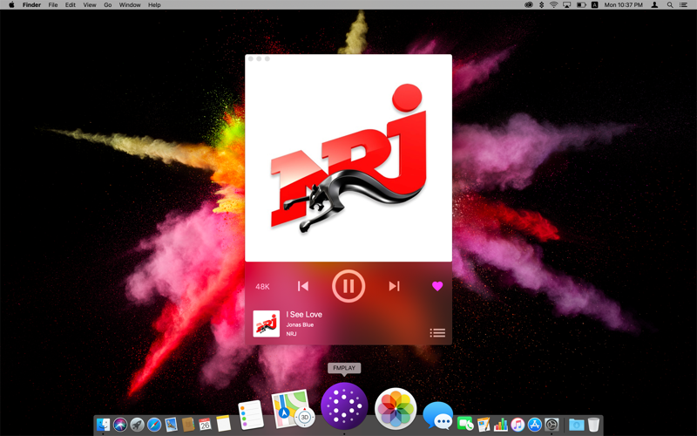Open the Wi-Fi status menu
697x436 pixels.
tap(554, 5)
